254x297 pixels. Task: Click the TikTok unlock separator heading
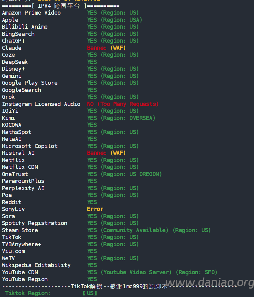pyautogui.click(x=119, y=286)
